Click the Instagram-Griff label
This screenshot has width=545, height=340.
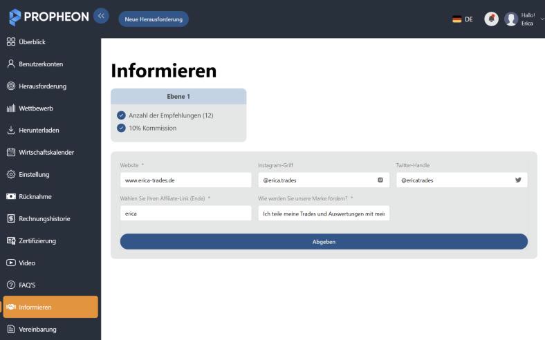[x=276, y=165]
